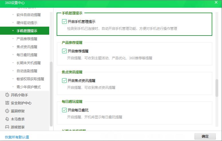
Task: Click the right content pane scrollbar thumb
Action: (217, 88)
